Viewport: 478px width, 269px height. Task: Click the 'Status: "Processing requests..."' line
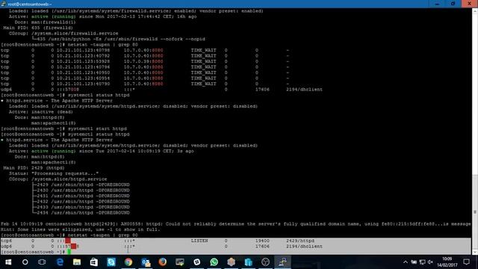[54, 173]
